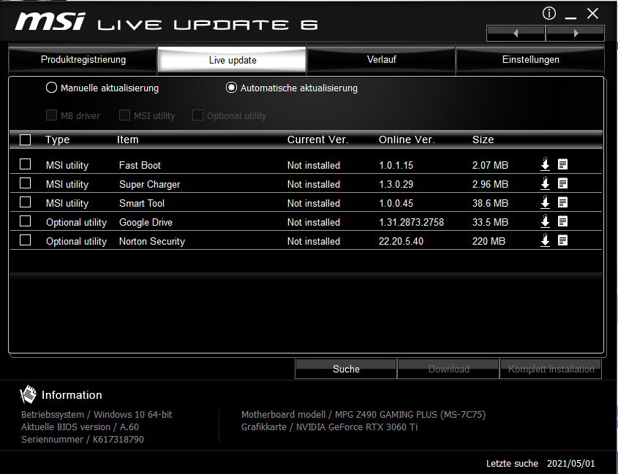This screenshot has height=474, width=618.
Task: Toggle the MSI utility filter checkbox
Action: tap(124, 115)
